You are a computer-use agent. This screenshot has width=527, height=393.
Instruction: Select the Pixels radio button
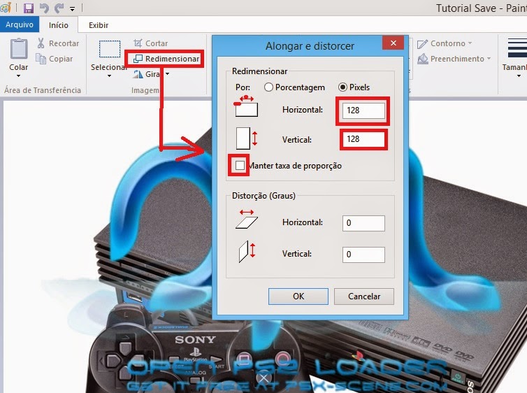342,87
